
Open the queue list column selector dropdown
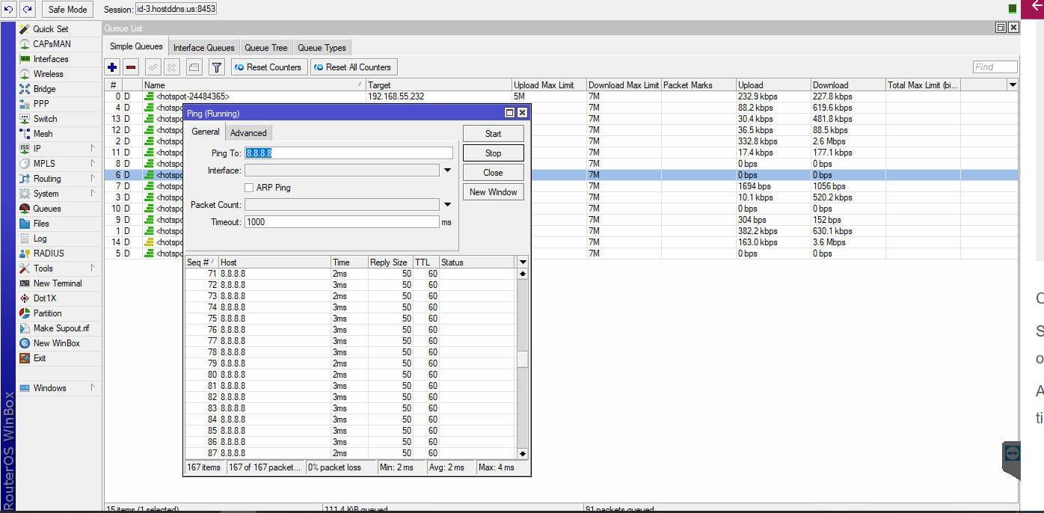point(1013,85)
